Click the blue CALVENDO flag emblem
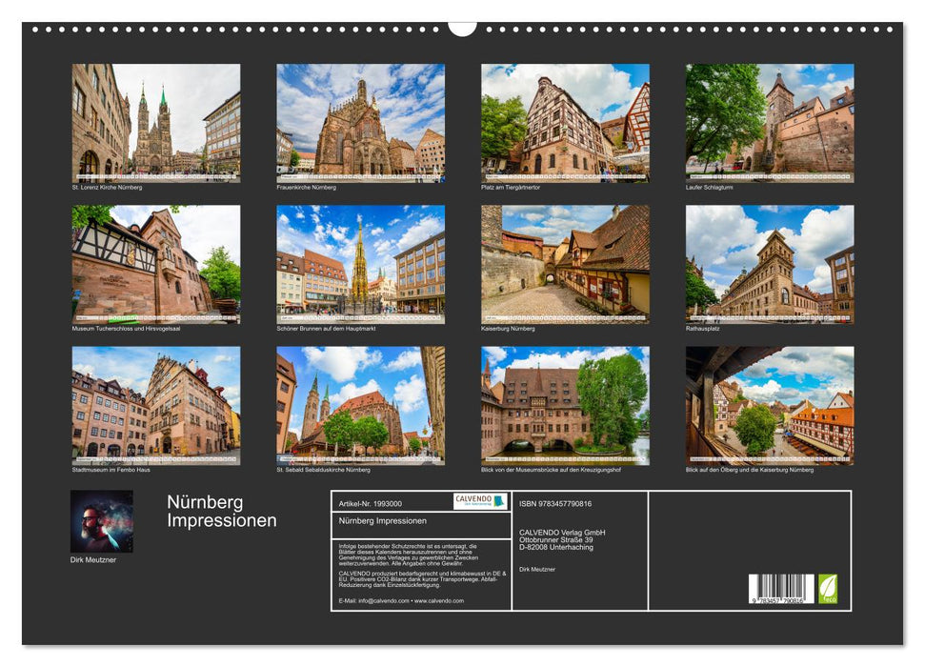925x667 pixels. [501, 500]
